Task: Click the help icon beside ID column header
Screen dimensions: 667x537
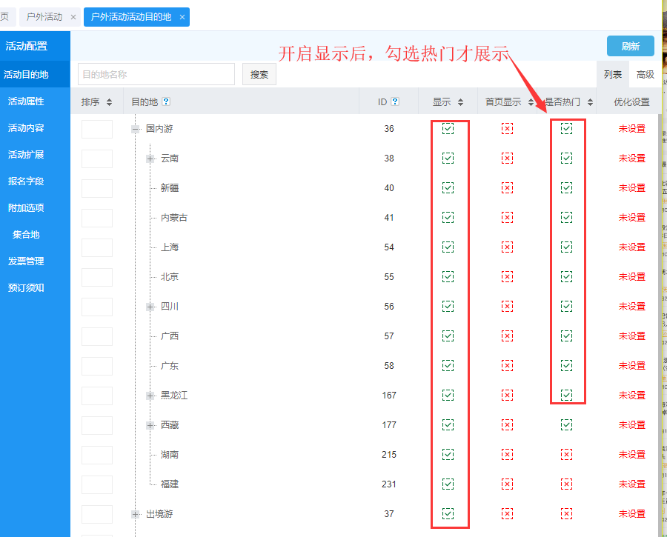Action: coord(395,102)
